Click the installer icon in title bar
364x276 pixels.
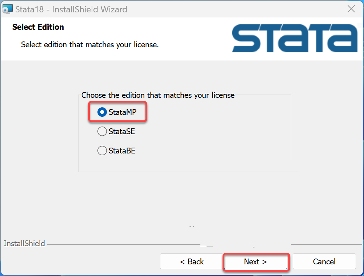click(7, 9)
